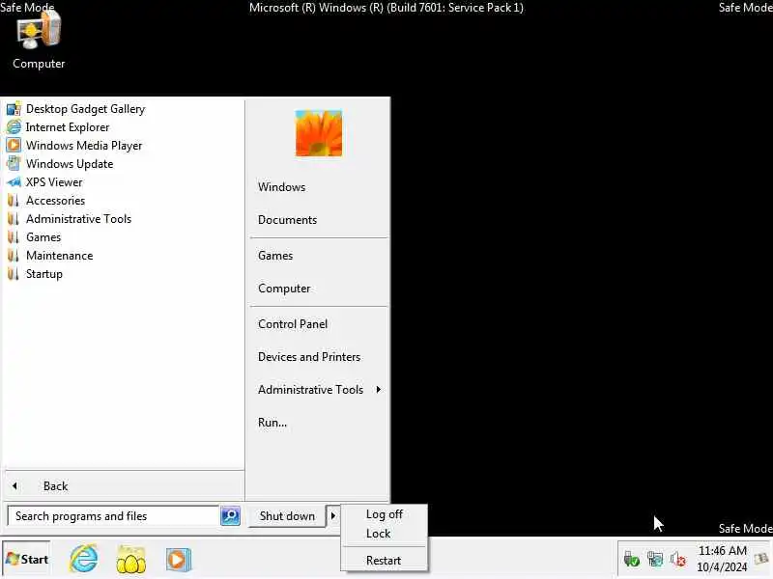Image resolution: width=773 pixels, height=579 pixels.
Task: Click the Windows Update icon
Action: click(14, 163)
